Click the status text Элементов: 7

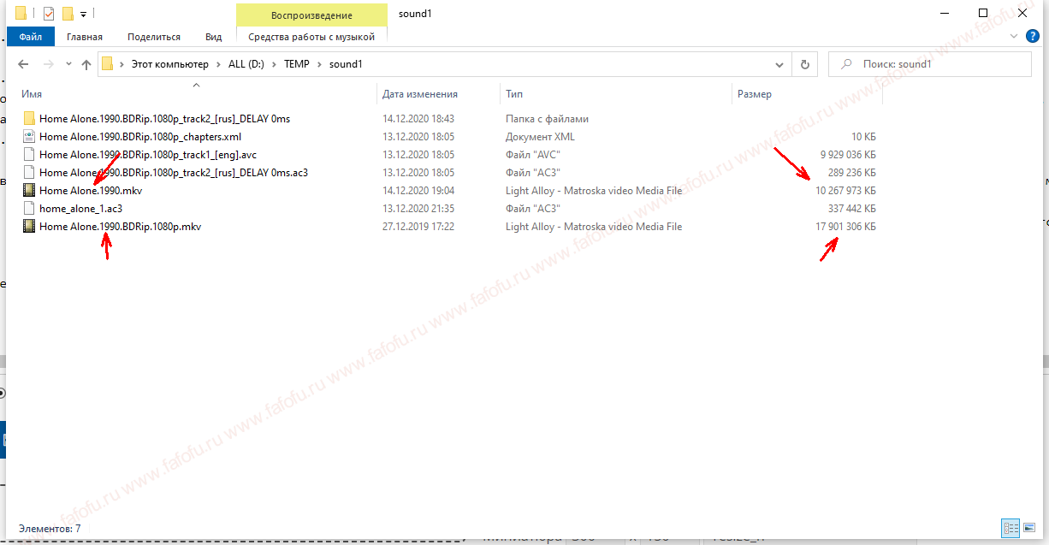[x=50, y=529]
